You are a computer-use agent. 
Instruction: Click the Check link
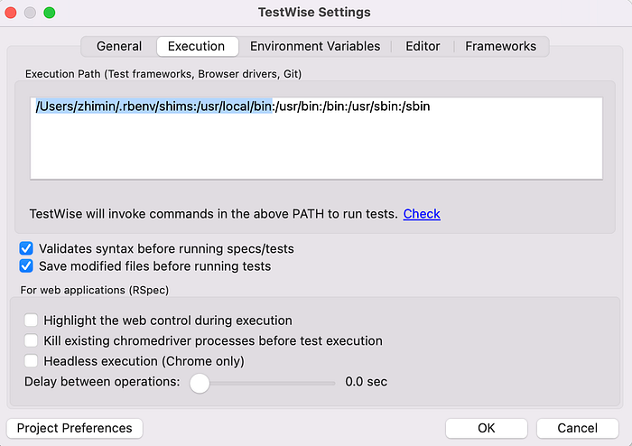tap(422, 214)
